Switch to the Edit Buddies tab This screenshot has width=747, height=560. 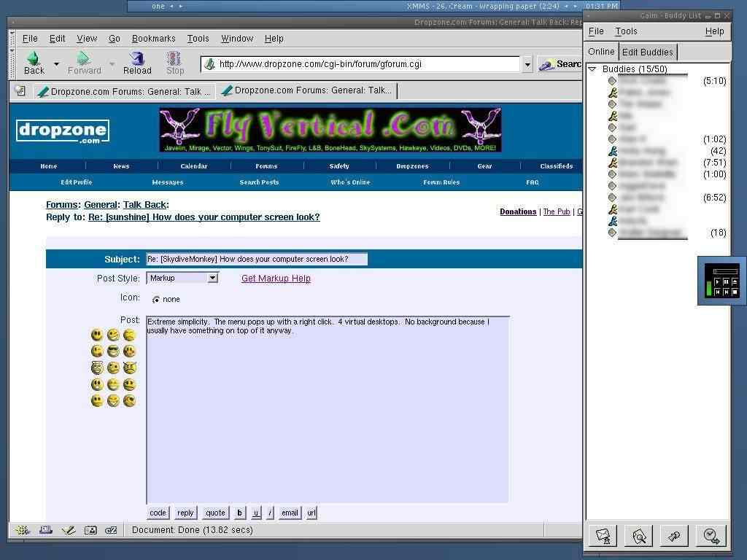click(647, 52)
